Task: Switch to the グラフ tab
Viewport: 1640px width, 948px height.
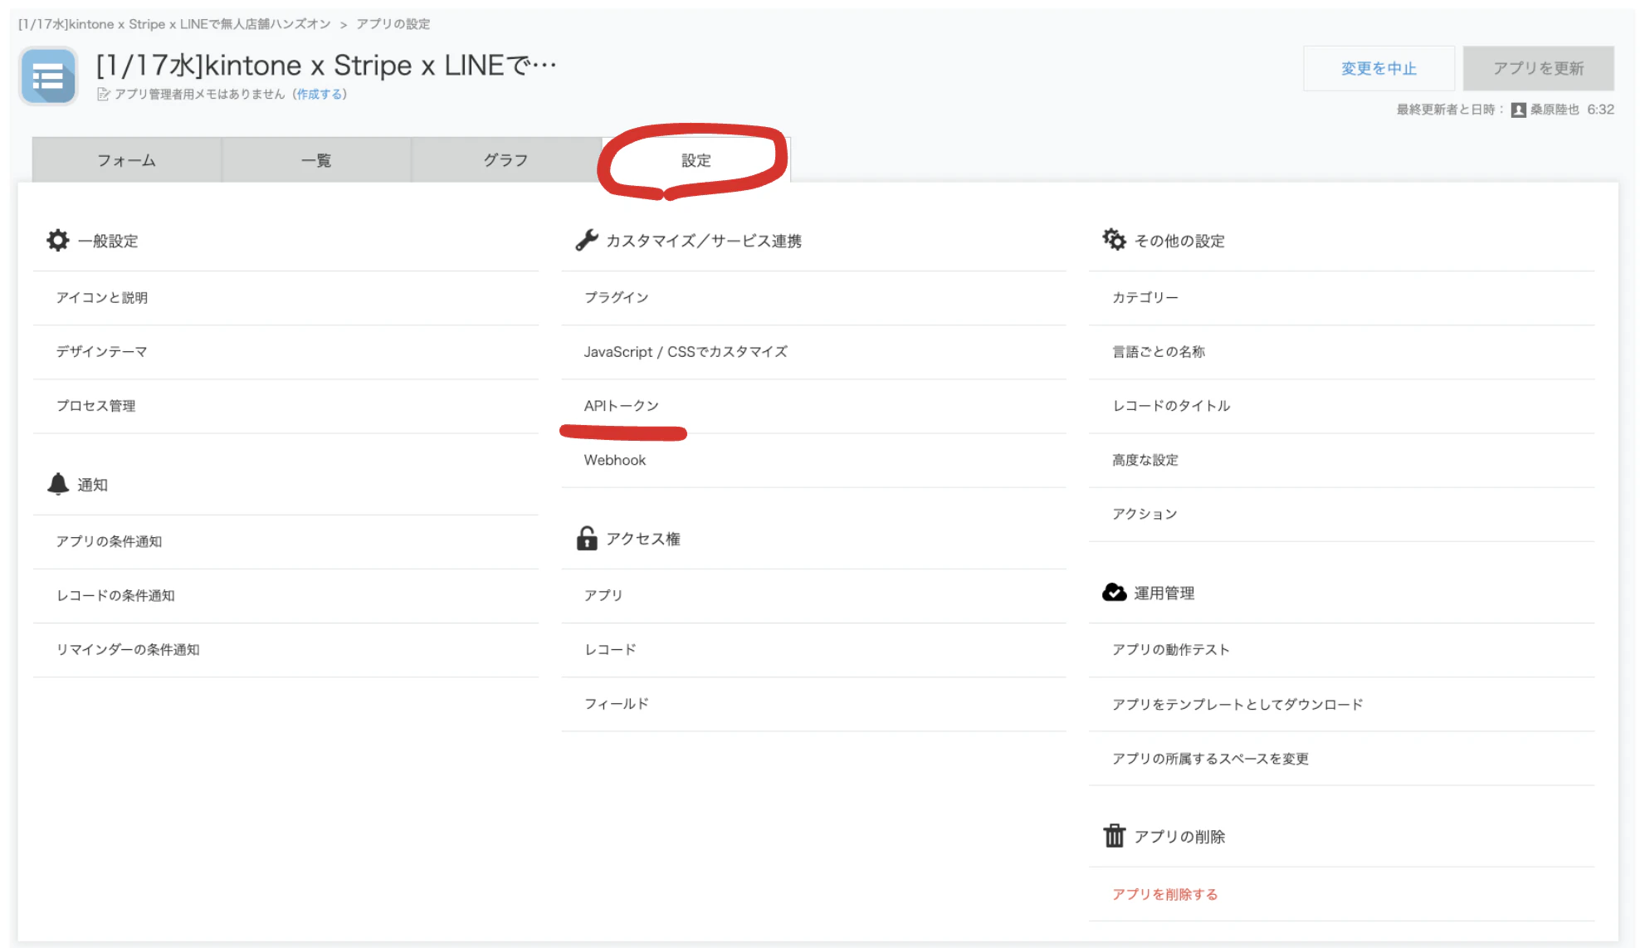Action: [x=505, y=160]
